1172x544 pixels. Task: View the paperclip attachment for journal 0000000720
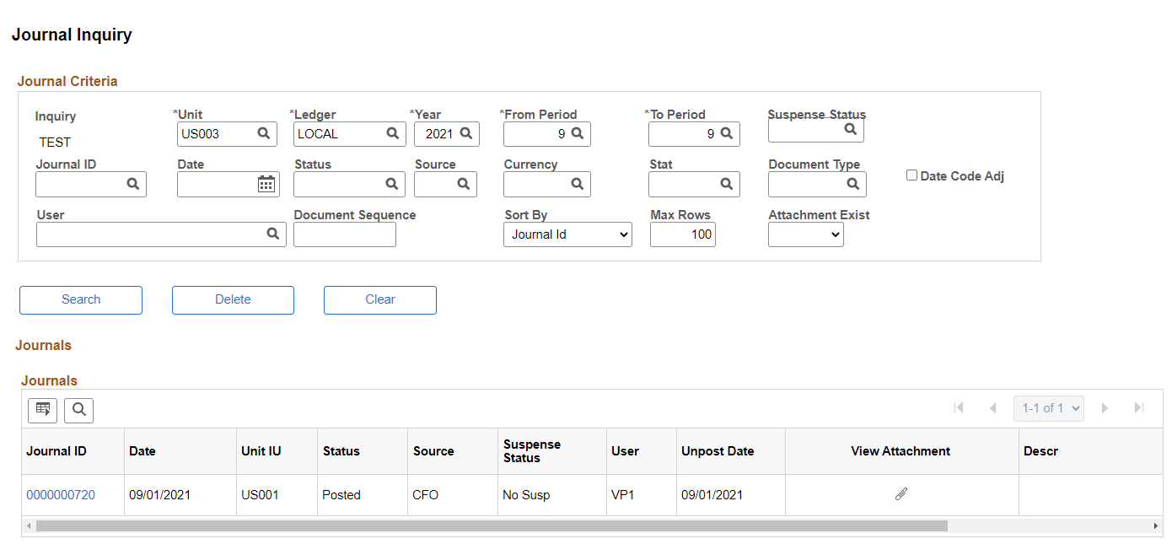pyautogui.click(x=901, y=494)
